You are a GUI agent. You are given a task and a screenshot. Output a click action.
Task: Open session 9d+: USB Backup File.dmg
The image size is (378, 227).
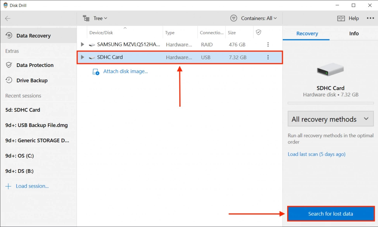tap(37, 125)
